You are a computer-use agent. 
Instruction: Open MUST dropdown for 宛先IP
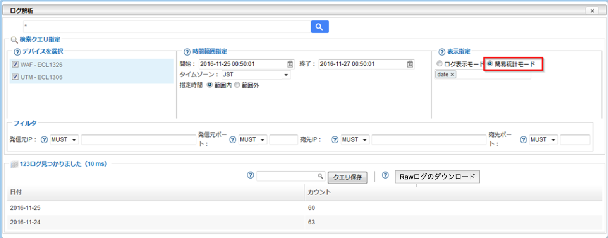click(355, 140)
